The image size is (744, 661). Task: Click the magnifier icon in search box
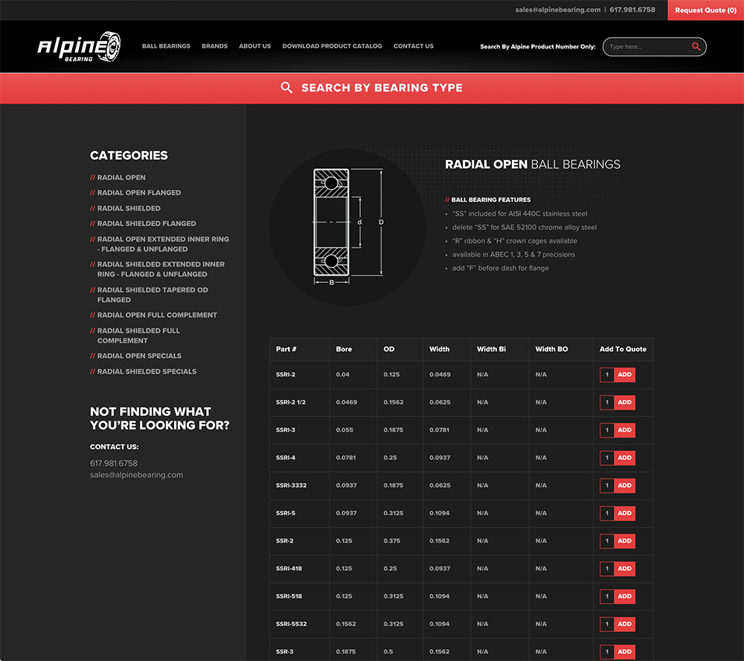tap(696, 47)
